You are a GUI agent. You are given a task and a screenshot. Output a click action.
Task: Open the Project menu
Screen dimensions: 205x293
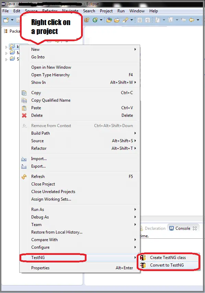point(106,11)
